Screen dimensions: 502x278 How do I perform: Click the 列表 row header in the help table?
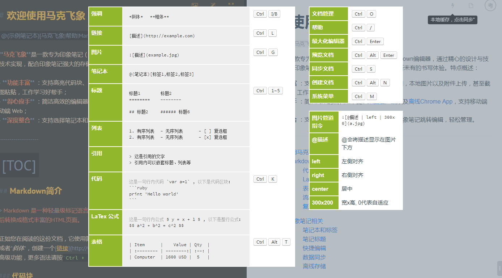[106, 134]
